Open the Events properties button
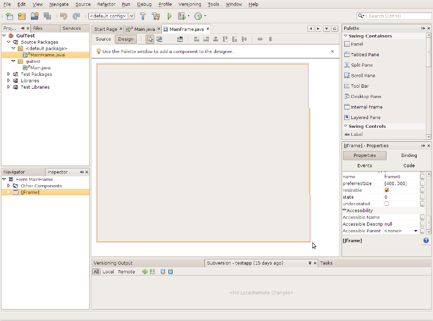Screen dimensions: 433x321 click(364, 166)
